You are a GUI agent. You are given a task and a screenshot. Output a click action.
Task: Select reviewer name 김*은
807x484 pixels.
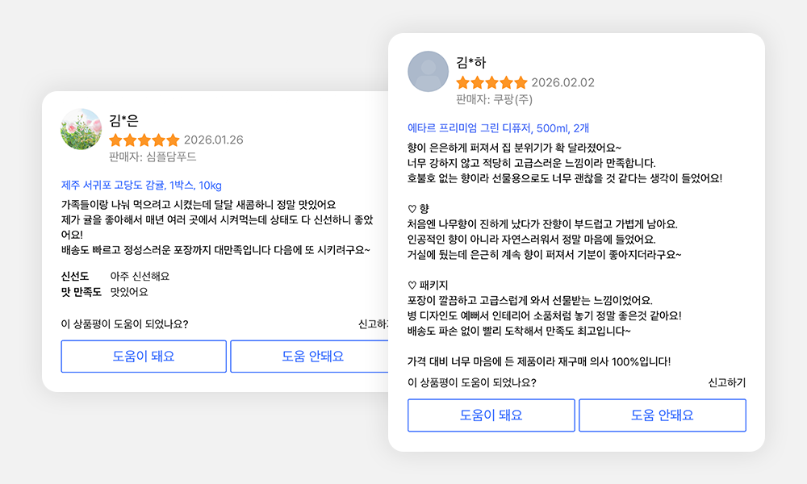tap(124, 120)
